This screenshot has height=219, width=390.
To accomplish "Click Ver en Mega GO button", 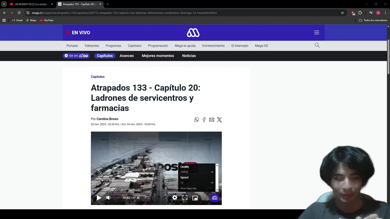I will tap(76, 56).
